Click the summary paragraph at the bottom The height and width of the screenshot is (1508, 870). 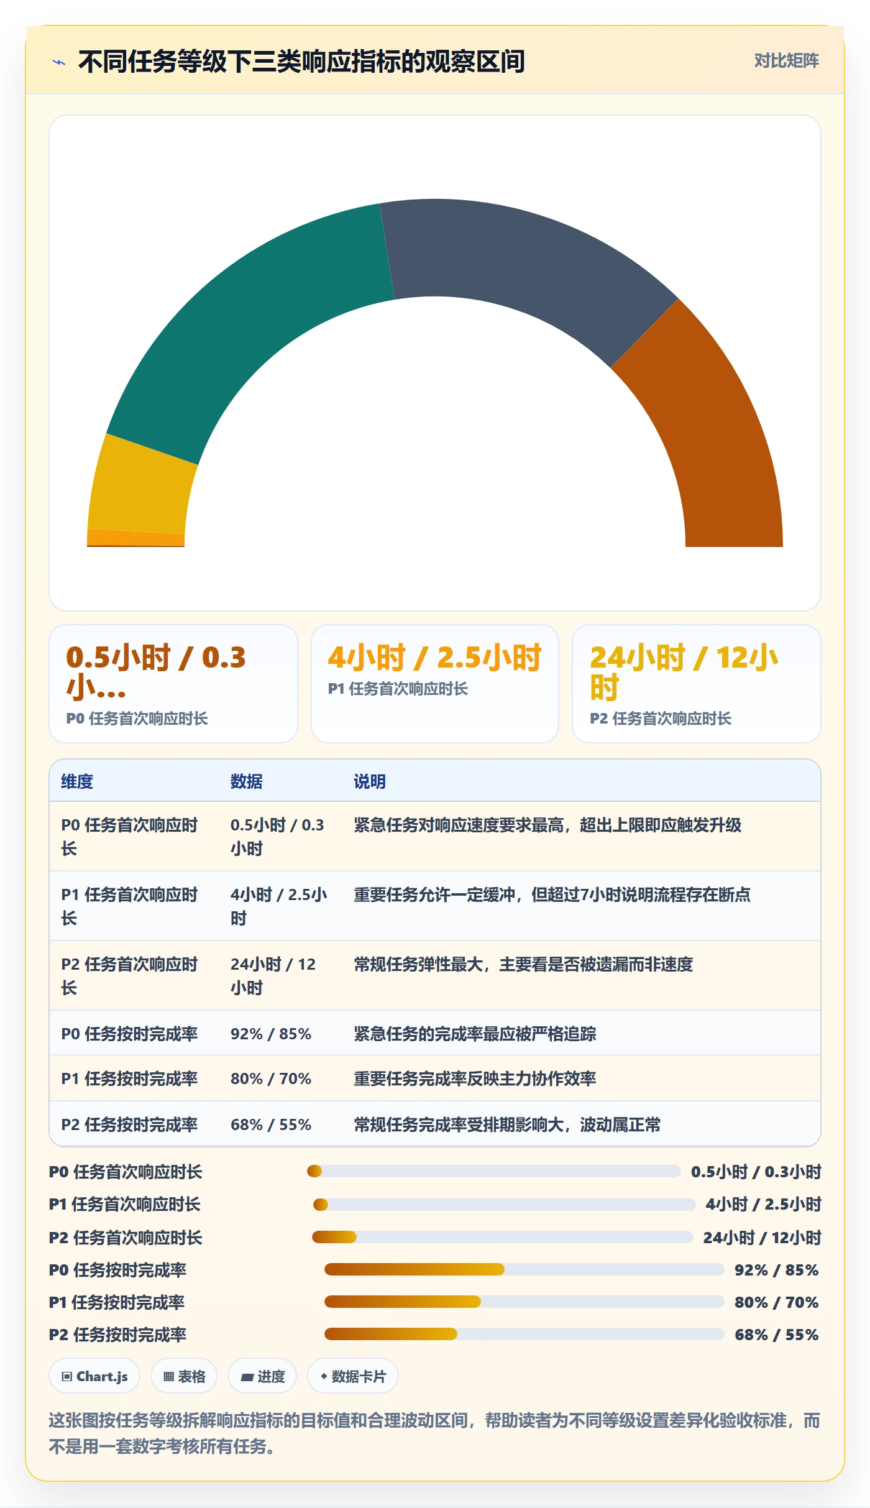tap(435, 1433)
